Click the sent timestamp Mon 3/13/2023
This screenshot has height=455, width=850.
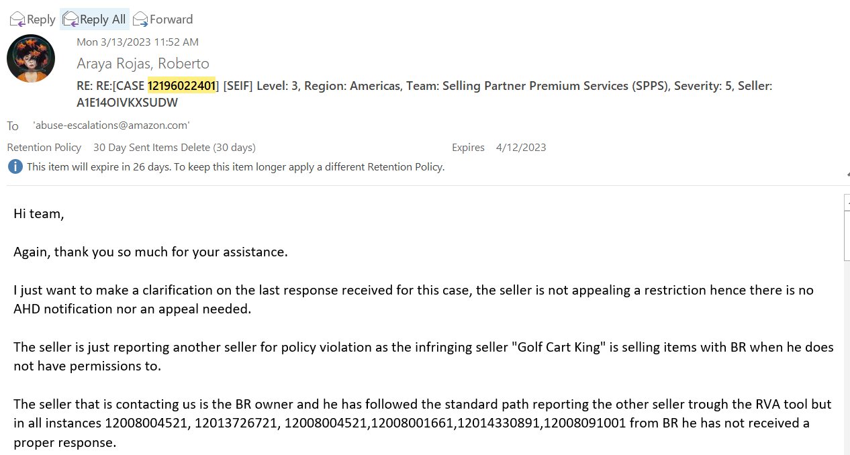tap(138, 42)
